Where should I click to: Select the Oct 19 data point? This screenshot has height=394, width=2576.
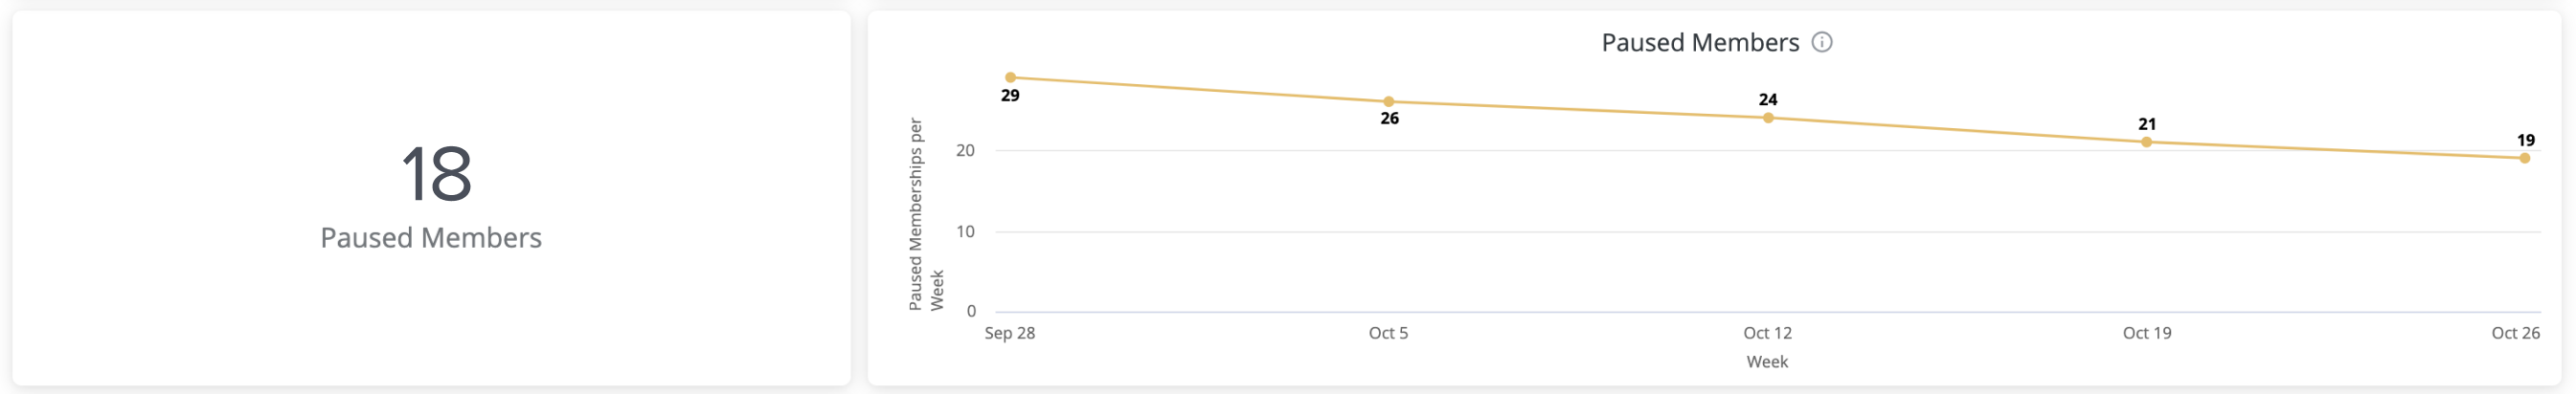point(2147,142)
